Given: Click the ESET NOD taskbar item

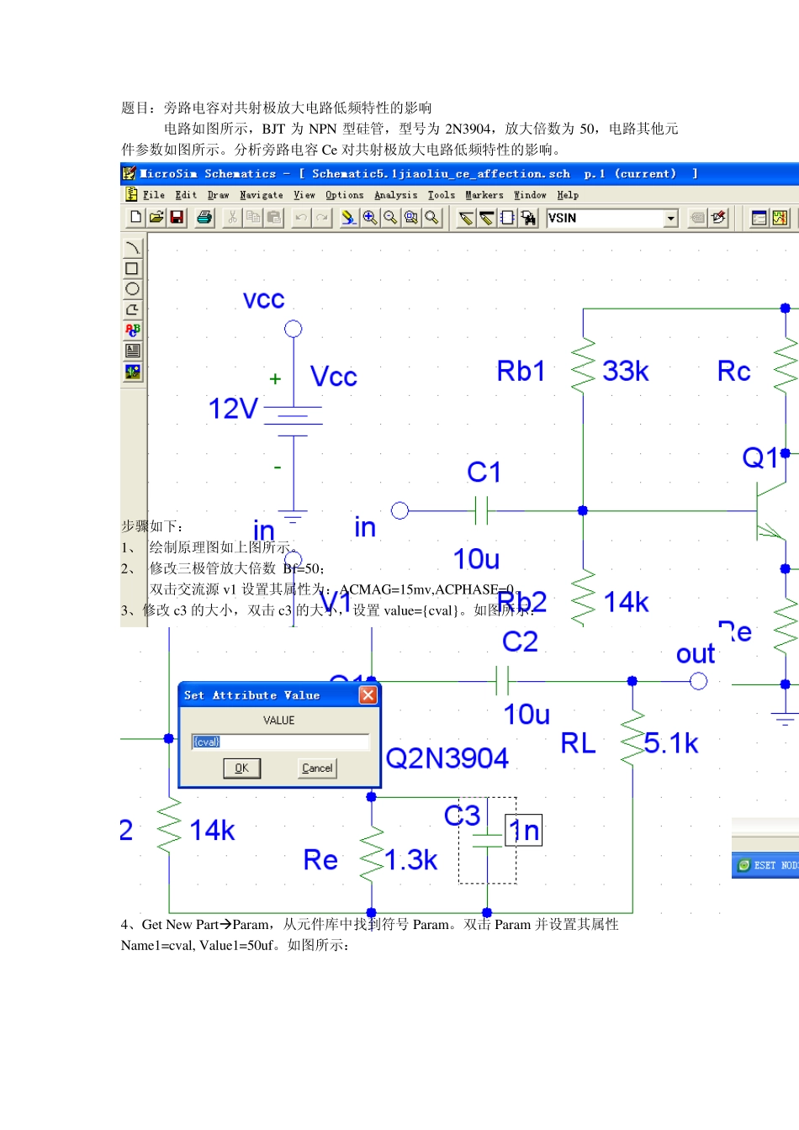Looking at the screenshot, I should click(x=767, y=865).
